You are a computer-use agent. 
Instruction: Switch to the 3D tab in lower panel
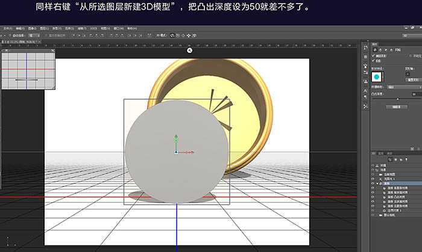click(x=374, y=153)
